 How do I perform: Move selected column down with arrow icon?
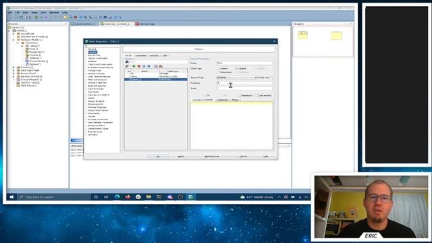[148, 66]
